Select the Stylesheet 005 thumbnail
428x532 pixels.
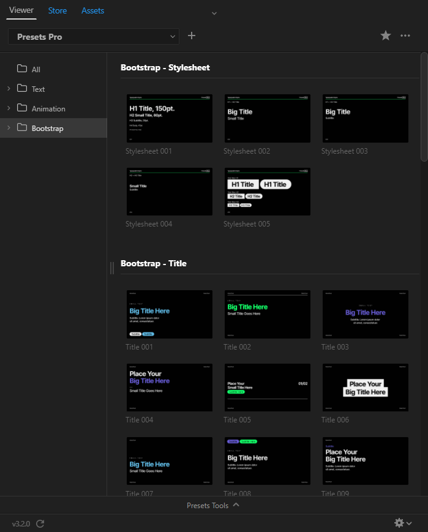pyautogui.click(x=268, y=192)
